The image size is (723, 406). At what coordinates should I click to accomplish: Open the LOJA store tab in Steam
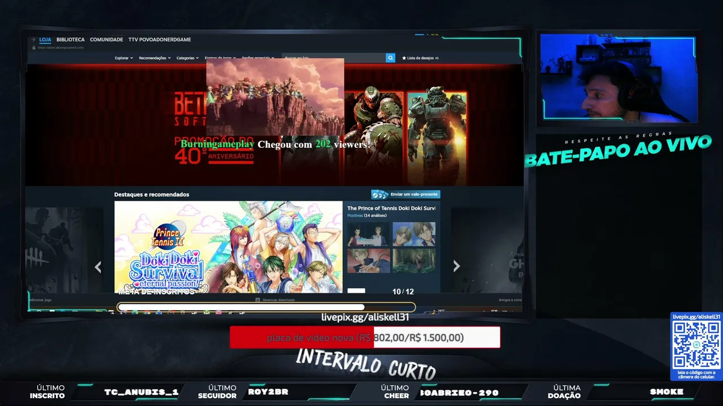click(x=45, y=39)
